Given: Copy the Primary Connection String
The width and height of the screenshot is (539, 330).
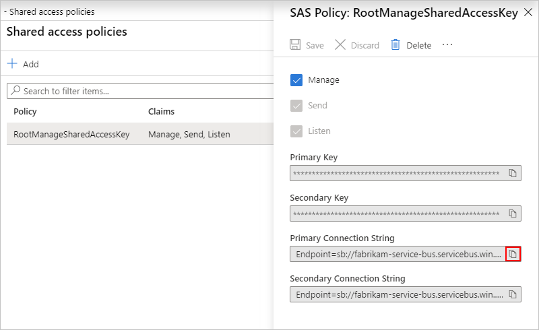Looking at the screenshot, I should [513, 254].
